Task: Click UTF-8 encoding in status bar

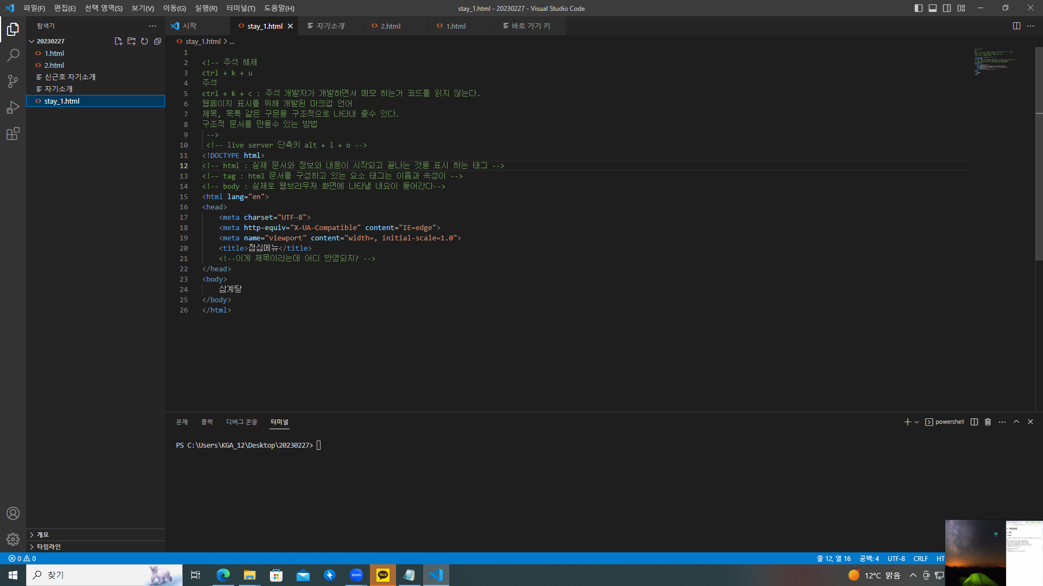Action: tap(896, 559)
